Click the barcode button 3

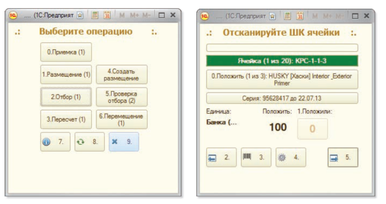[256, 157]
